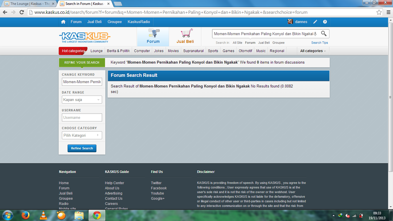Click the KASKUS logo
The width and height of the screenshot is (393, 221).
(x=84, y=37)
